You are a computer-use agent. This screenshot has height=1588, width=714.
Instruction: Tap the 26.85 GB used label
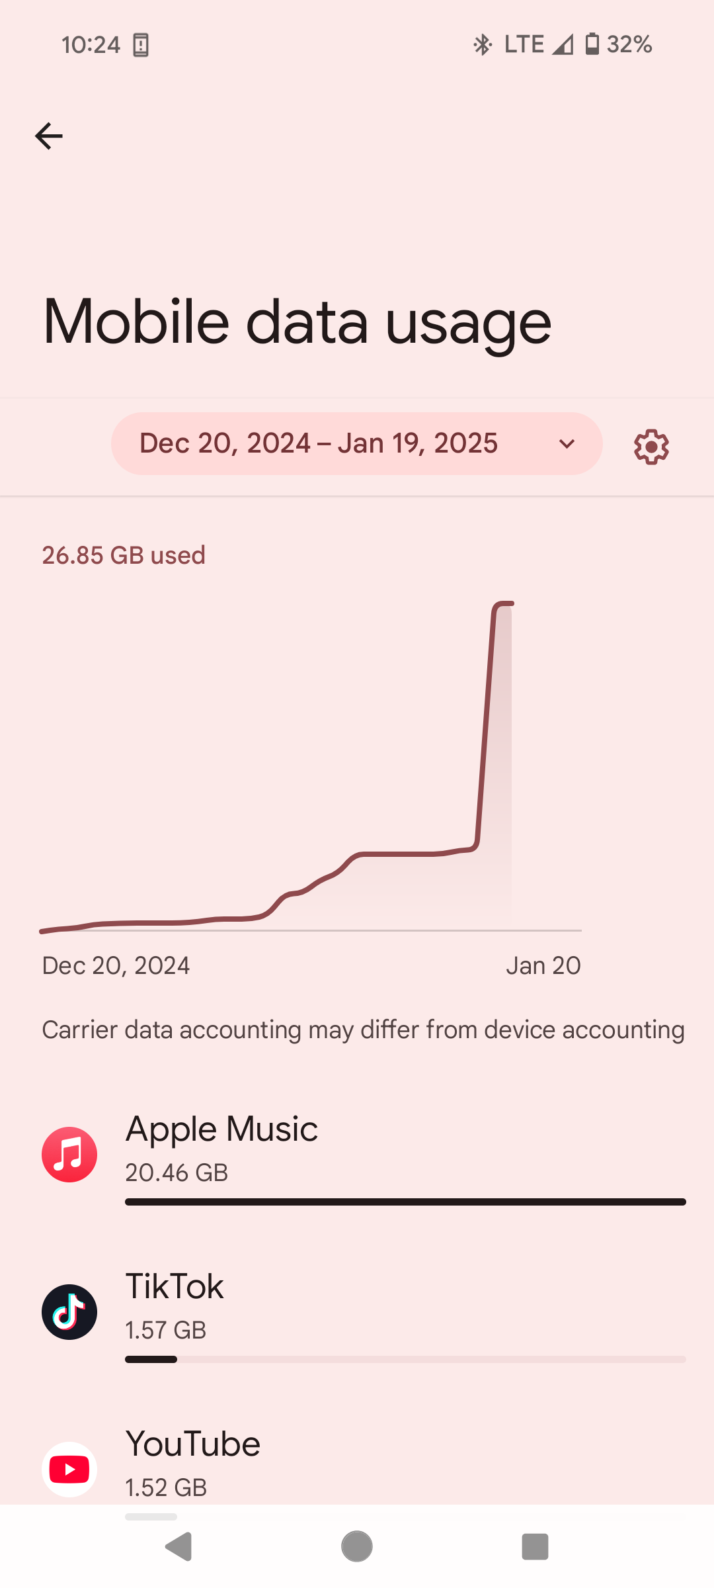[124, 555]
